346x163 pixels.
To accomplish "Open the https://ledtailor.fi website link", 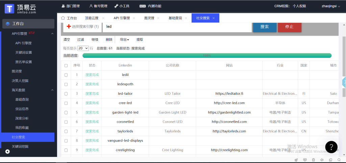I will point(229,94).
